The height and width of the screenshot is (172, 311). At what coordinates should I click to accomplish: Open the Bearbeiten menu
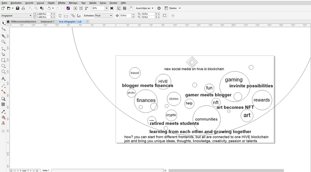(16, 3)
